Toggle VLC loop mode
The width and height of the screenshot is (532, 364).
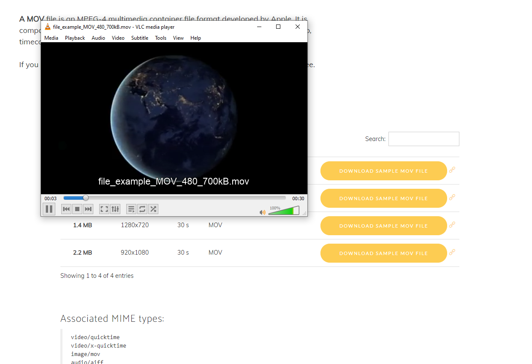pos(142,209)
